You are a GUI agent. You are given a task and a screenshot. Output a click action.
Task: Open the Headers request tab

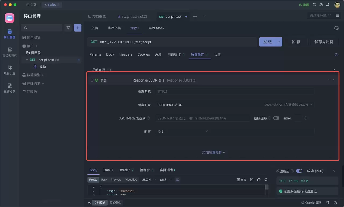(126, 54)
